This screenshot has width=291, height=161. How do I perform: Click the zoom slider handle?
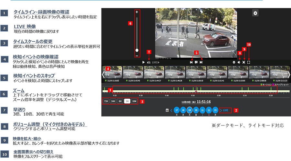(x=137, y=50)
